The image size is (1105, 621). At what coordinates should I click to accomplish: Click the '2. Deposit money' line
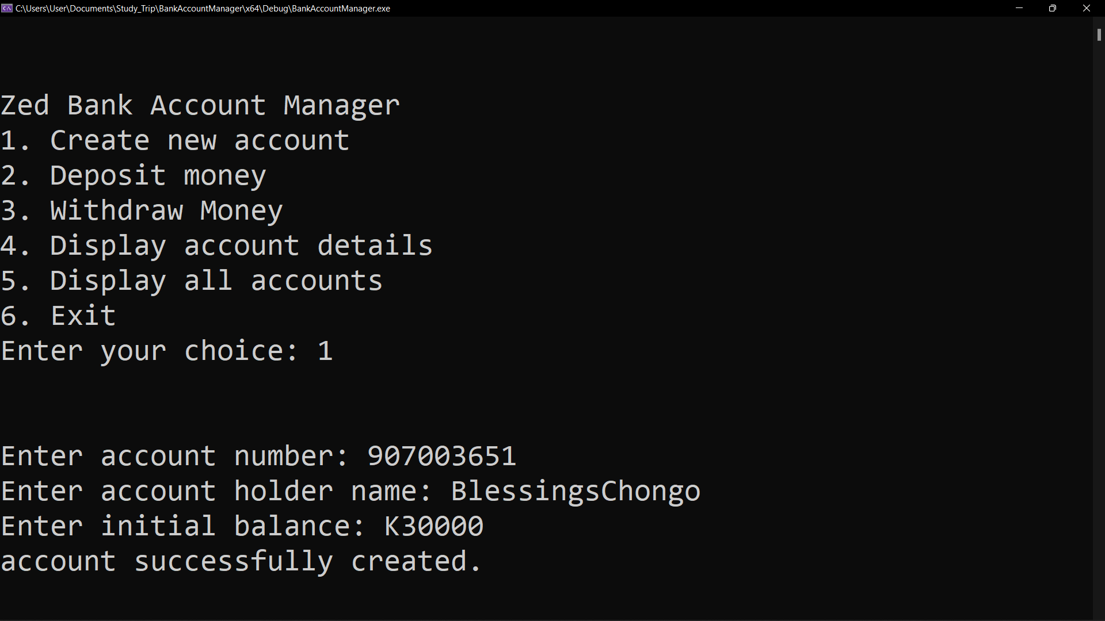coord(133,176)
